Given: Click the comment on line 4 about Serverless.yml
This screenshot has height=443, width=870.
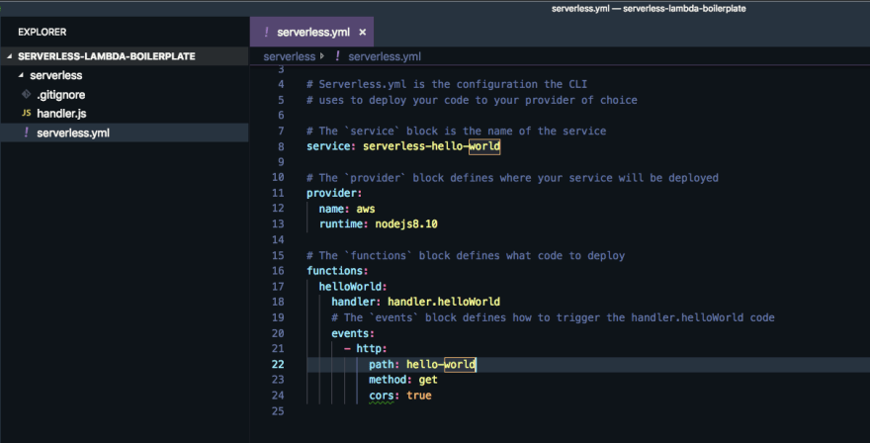Looking at the screenshot, I should coord(447,84).
